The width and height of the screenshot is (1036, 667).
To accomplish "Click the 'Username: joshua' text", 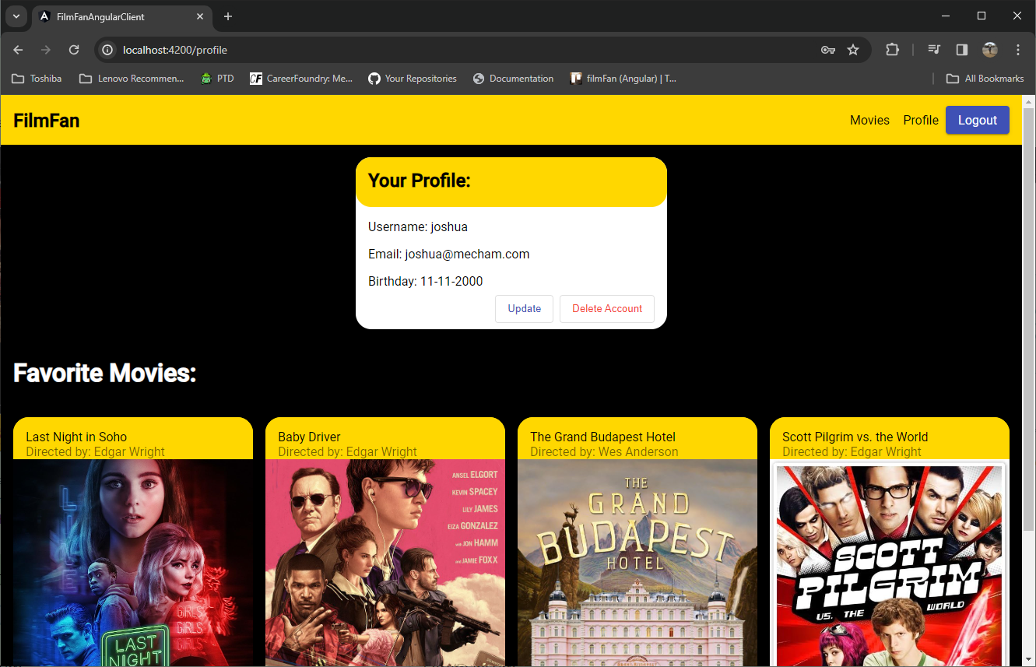I will (x=418, y=227).
